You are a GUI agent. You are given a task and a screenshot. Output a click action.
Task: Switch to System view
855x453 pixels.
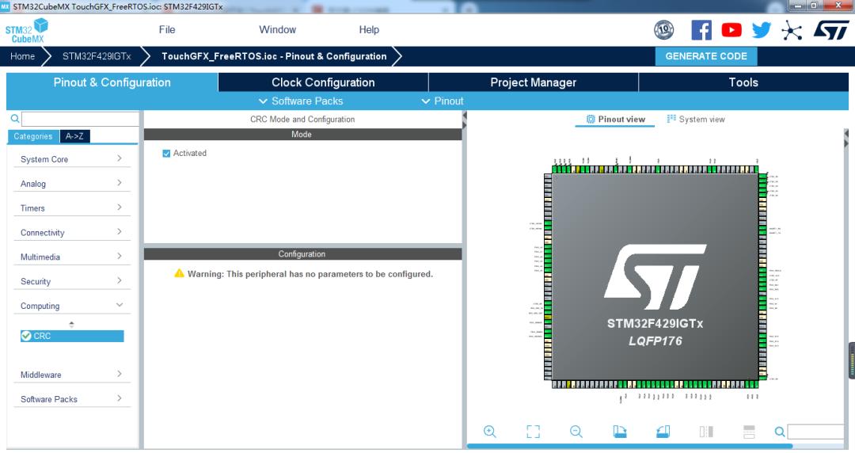coord(696,119)
